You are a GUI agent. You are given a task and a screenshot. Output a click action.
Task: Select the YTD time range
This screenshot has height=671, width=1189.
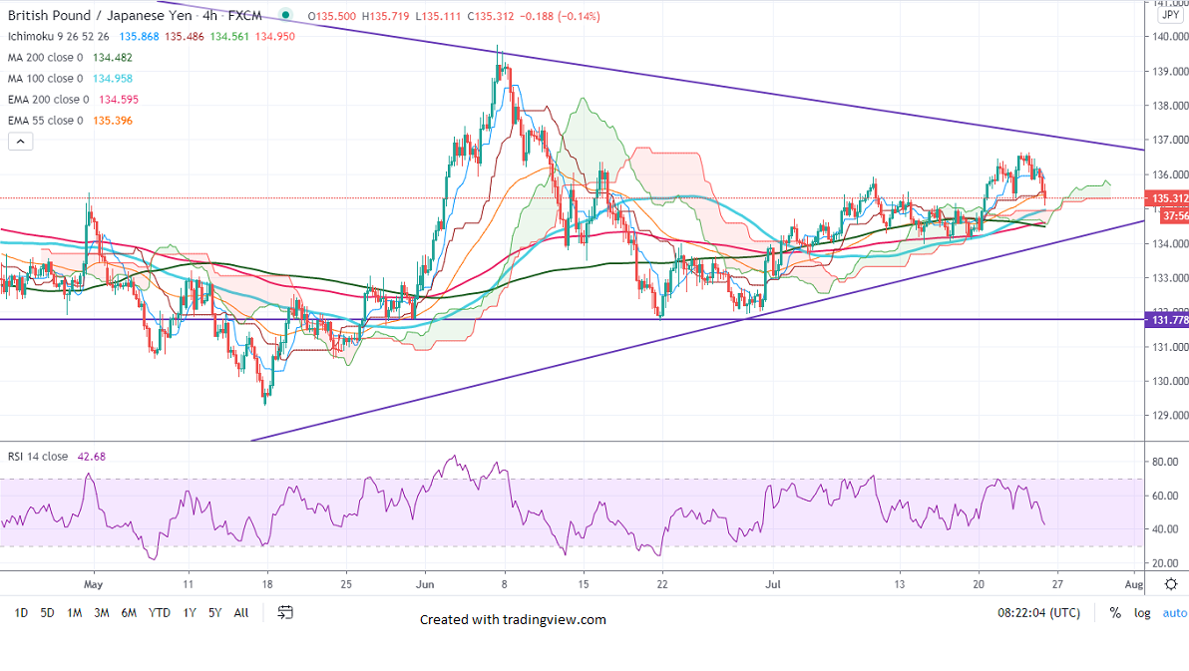point(160,612)
